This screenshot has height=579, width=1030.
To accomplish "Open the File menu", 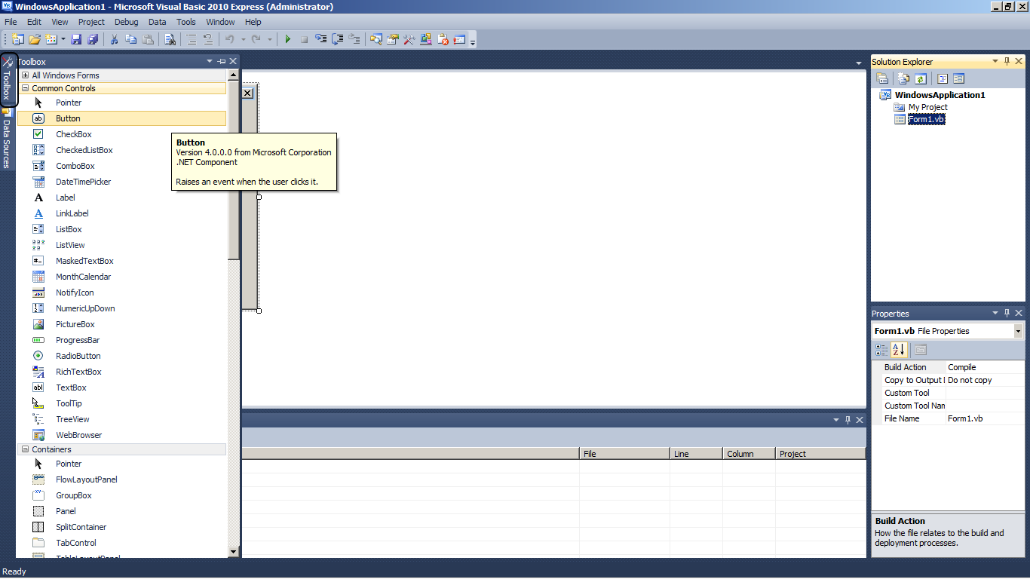I will [x=11, y=22].
